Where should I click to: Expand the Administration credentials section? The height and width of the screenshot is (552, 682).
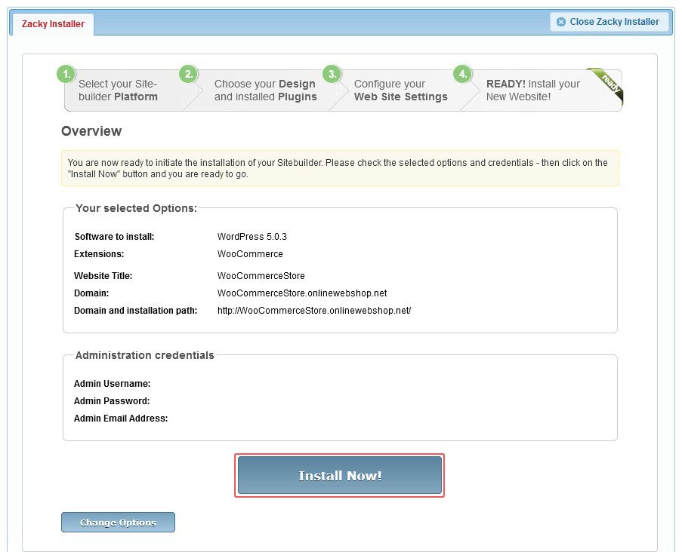point(144,355)
